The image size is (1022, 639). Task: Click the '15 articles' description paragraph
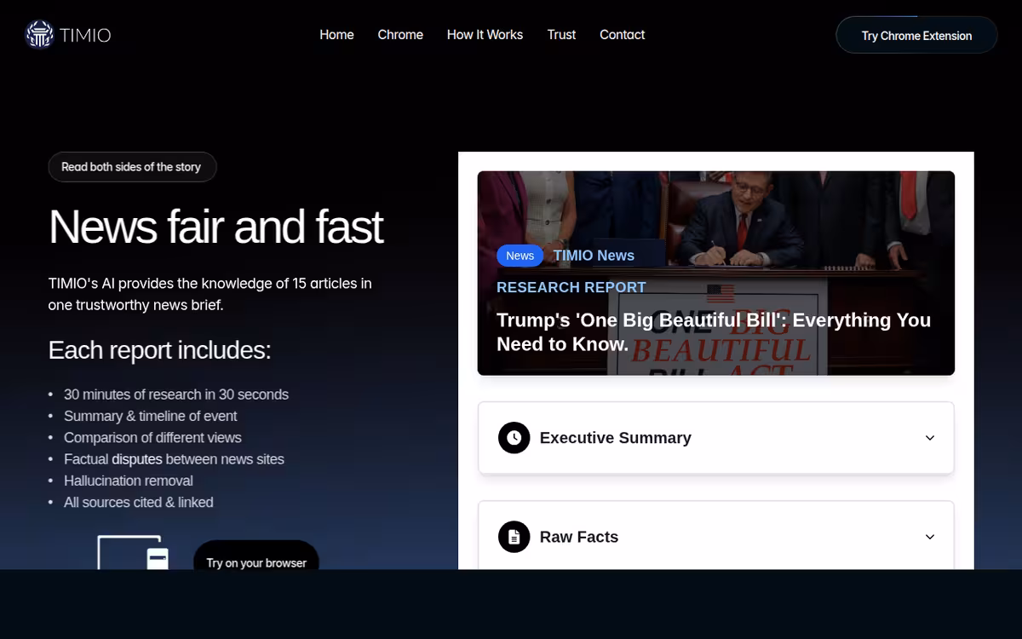click(210, 294)
